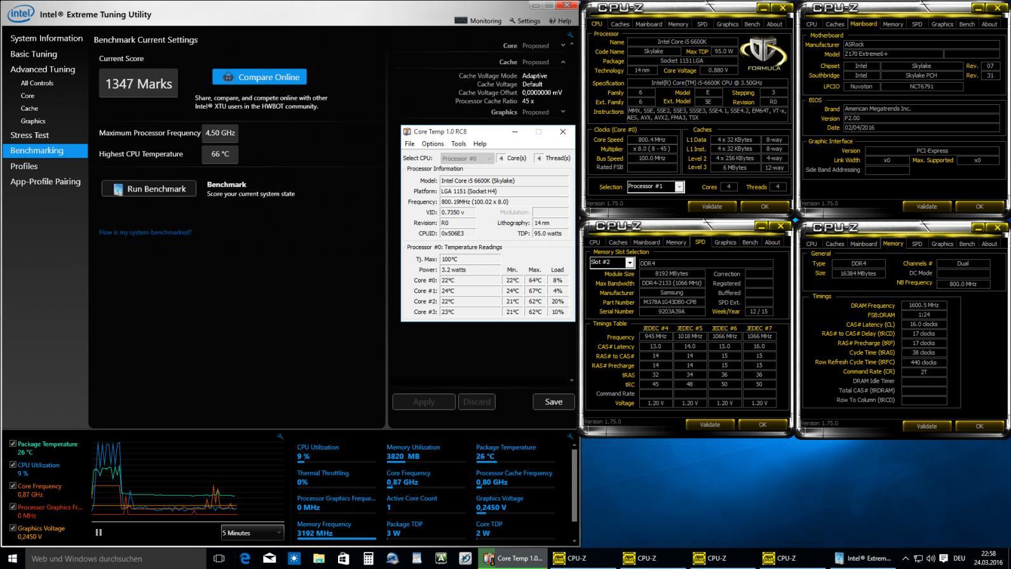
Task: Select System Information in XTU sidebar
Action: pyautogui.click(x=46, y=38)
